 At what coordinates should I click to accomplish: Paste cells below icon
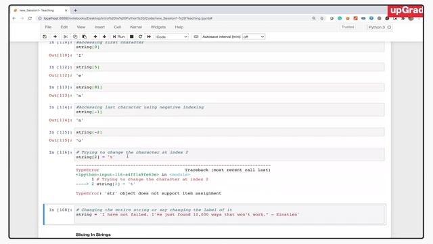84,37
